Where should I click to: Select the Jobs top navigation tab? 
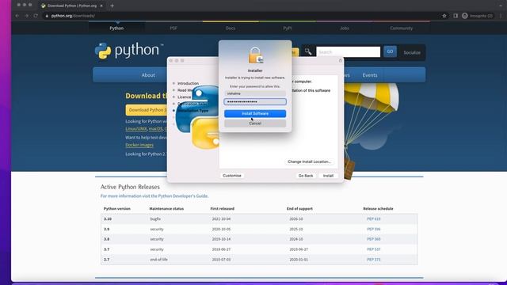click(x=345, y=28)
